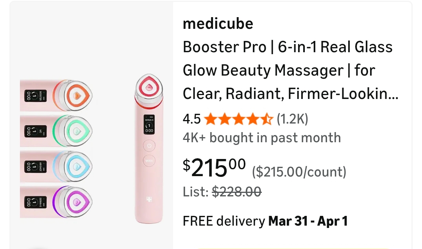Click the 4K+ bought in past month text
Image resolution: width=422 pixels, height=249 pixels.
(262, 138)
